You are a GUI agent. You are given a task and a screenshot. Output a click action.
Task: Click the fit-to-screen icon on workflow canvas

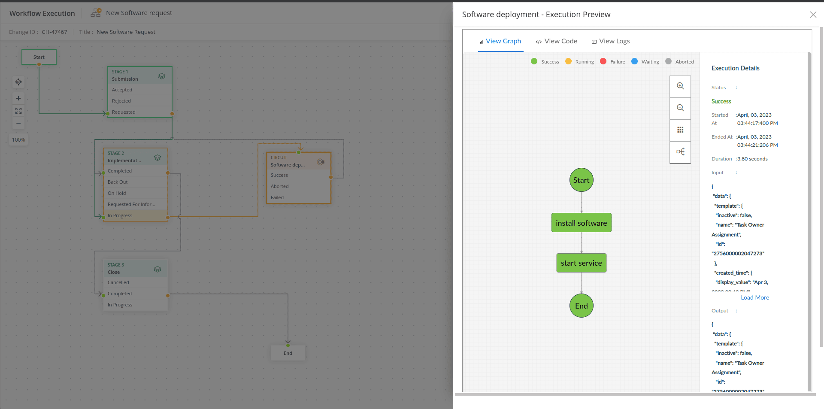pyautogui.click(x=18, y=111)
